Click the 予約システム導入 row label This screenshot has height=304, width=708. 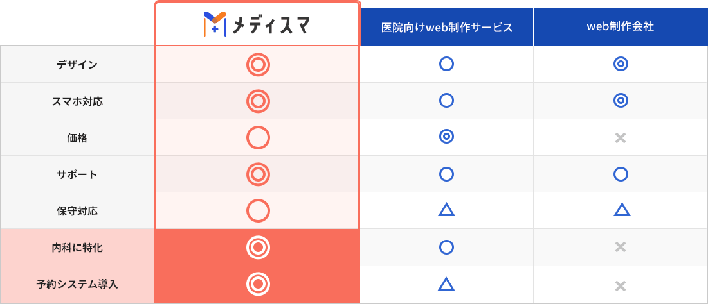pyautogui.click(x=77, y=284)
